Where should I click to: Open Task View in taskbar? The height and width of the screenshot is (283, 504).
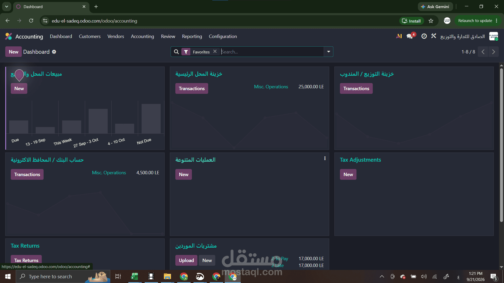[118, 276]
